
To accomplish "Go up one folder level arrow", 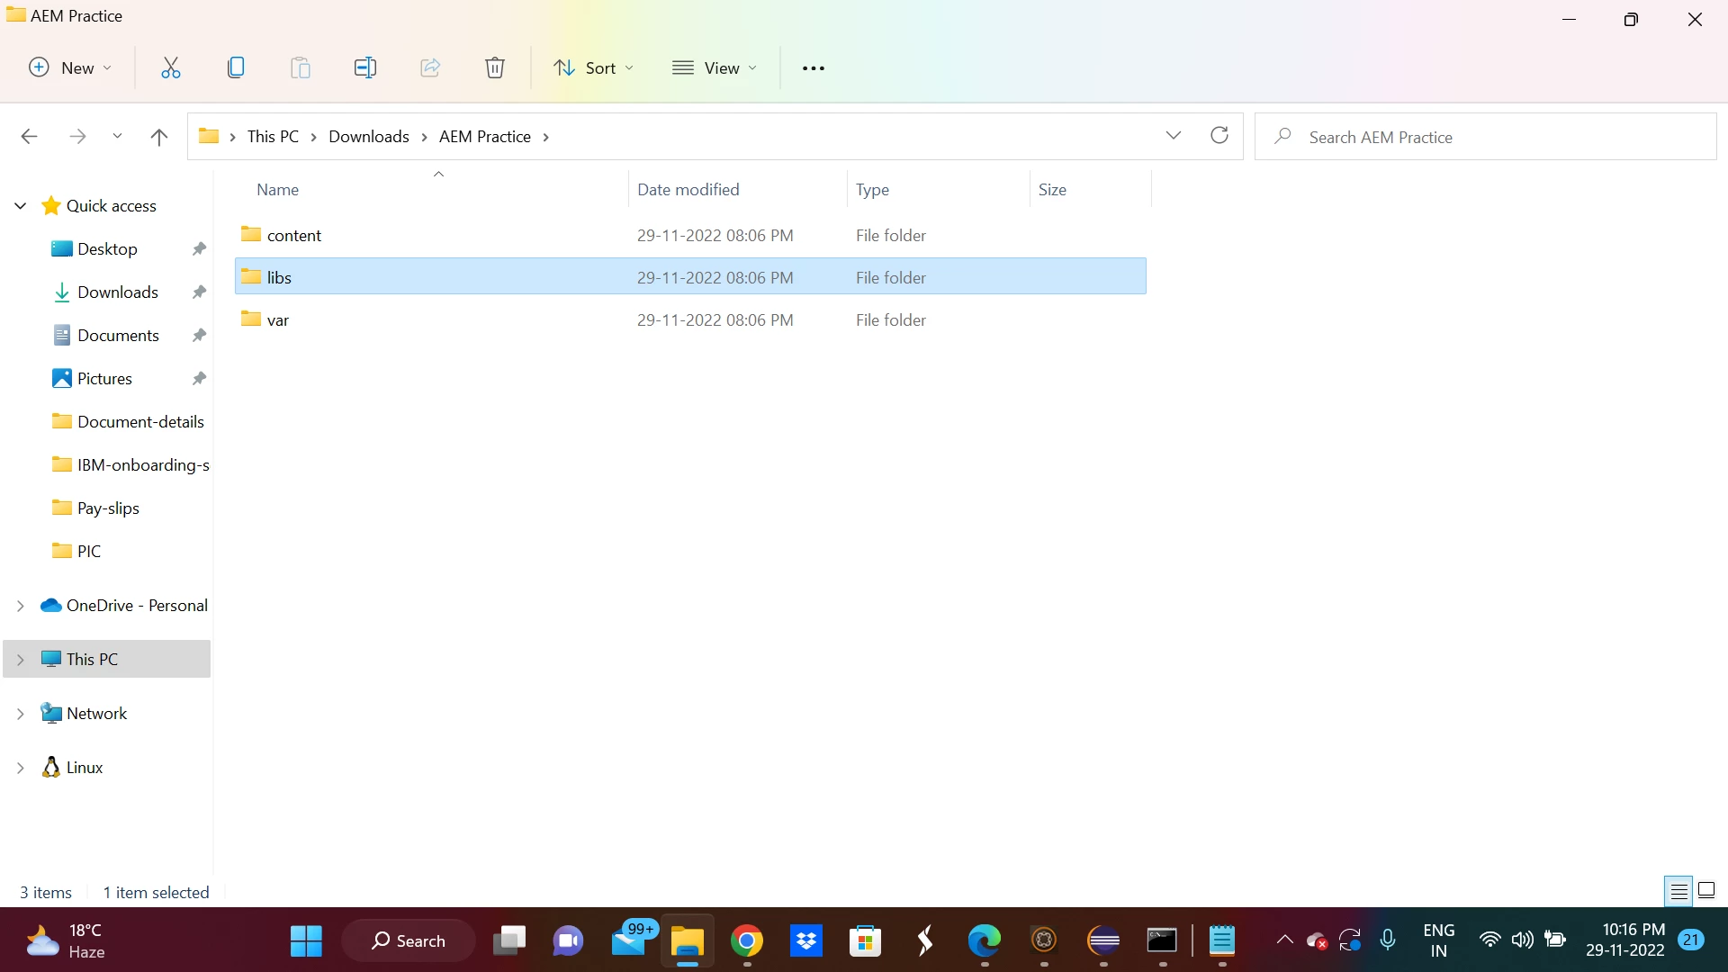I will [159, 137].
